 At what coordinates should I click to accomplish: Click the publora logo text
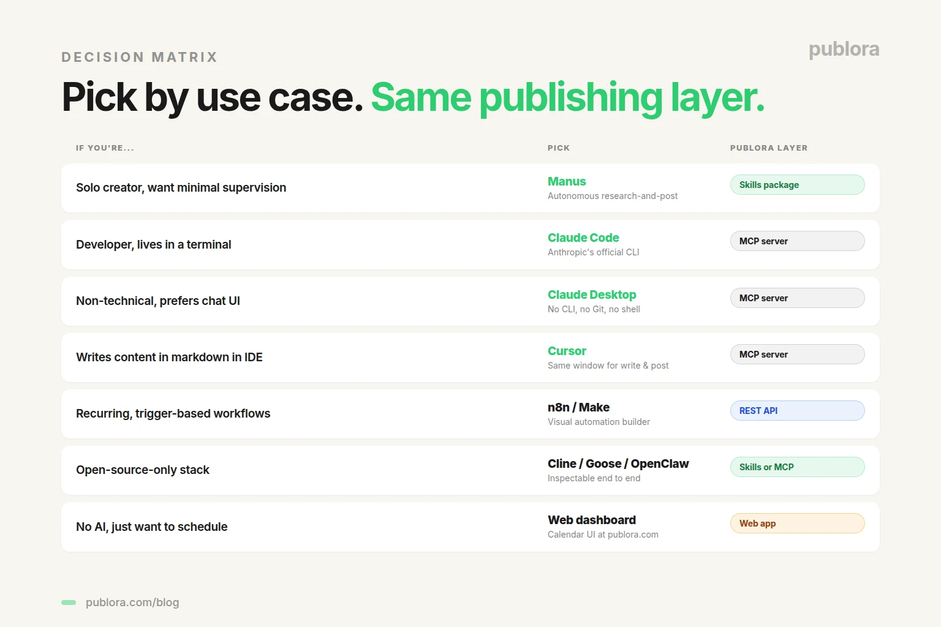(844, 49)
